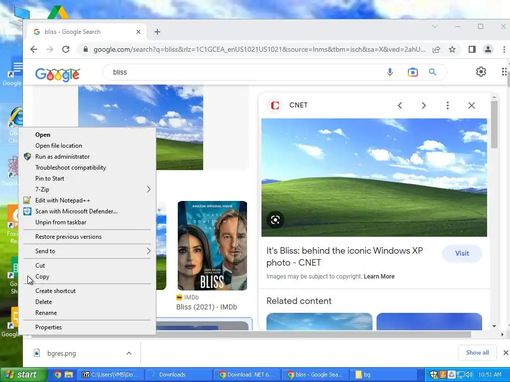Image resolution: width=510 pixels, height=382 pixels.
Task: Select Run as administrator
Action: pos(87,157)
